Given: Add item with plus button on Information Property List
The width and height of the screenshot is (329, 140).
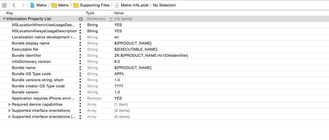Looking at the screenshot, I should (x=81, y=19).
